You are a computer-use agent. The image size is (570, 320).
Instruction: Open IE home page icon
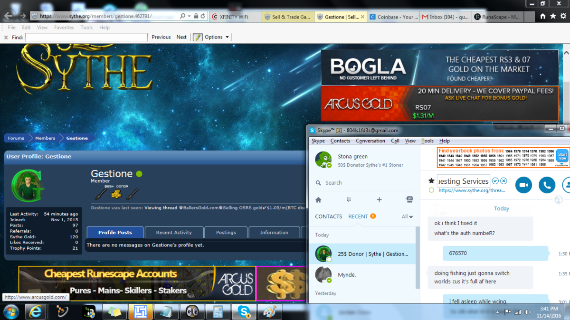click(x=543, y=16)
